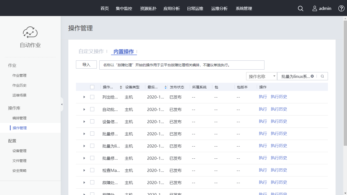Tick the select-all checkbox in the table header
Screen dimensions: 347x195
[x=92, y=87]
